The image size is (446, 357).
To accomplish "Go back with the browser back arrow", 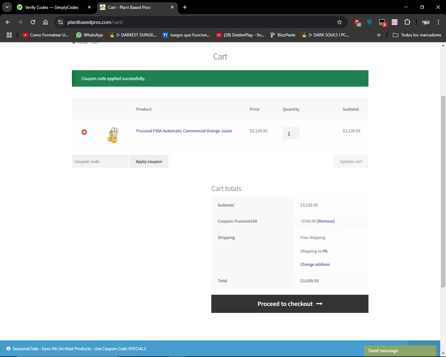I will pos(8,22).
